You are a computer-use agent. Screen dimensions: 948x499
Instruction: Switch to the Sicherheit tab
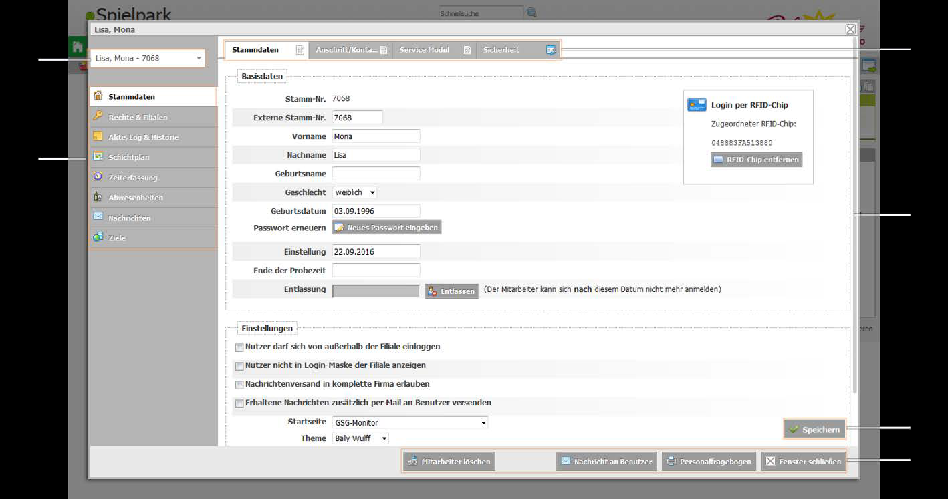click(x=518, y=50)
